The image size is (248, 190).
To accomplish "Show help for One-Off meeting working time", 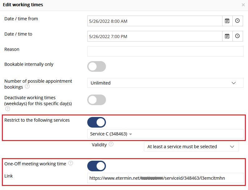I will (70, 163).
